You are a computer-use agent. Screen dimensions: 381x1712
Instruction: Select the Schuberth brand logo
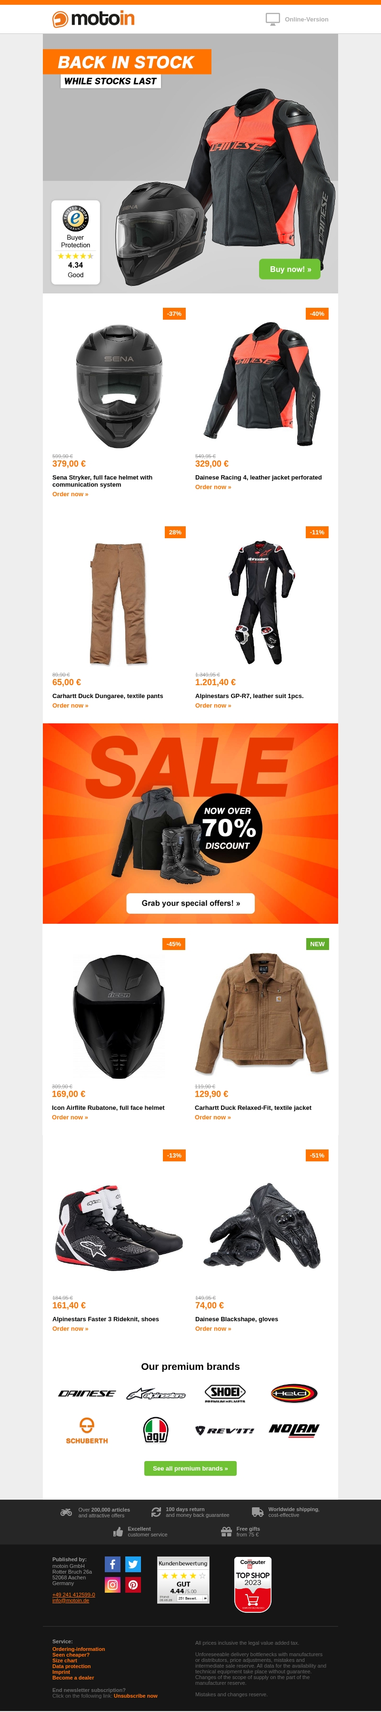(87, 1430)
